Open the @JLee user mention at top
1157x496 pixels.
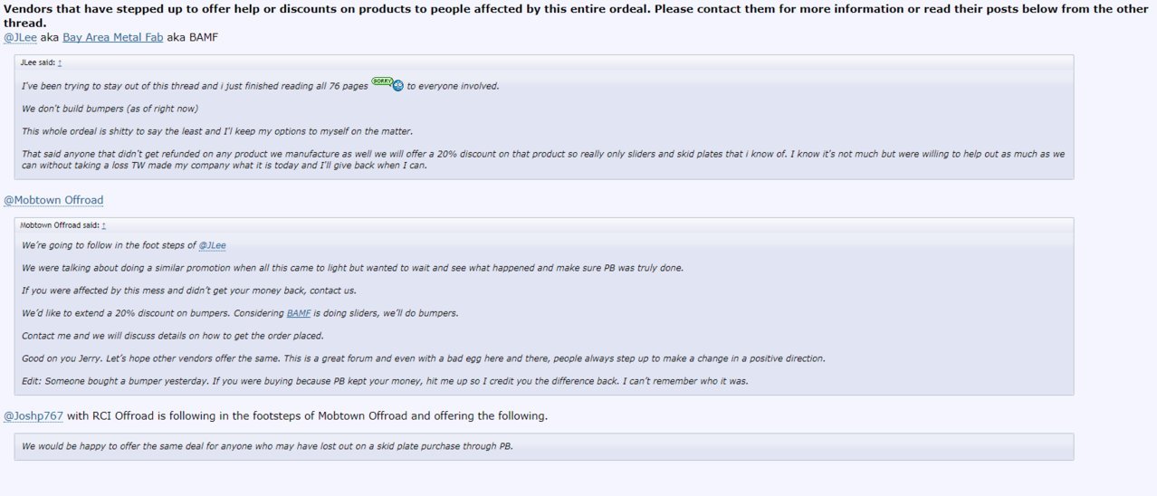pyautogui.click(x=20, y=37)
